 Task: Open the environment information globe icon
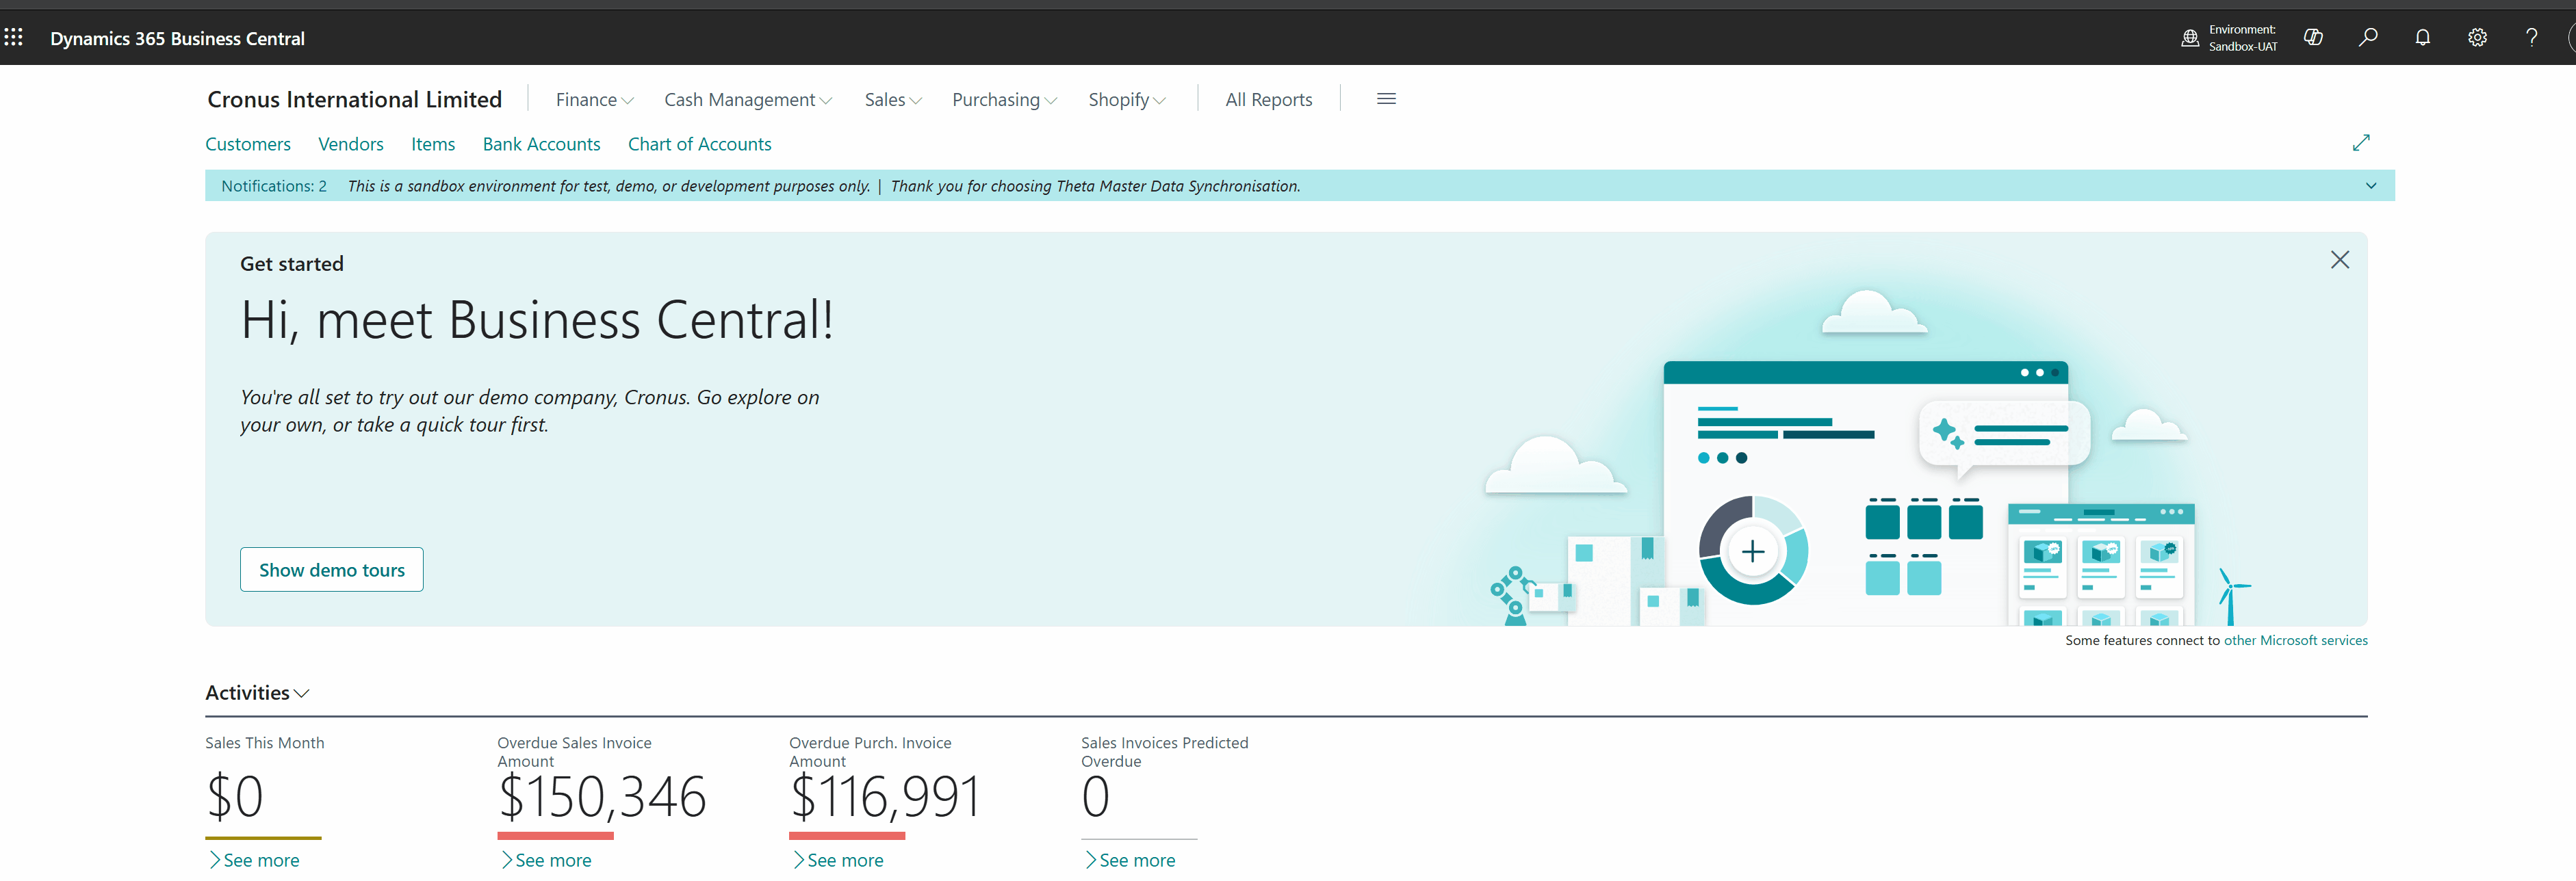pos(2190,38)
